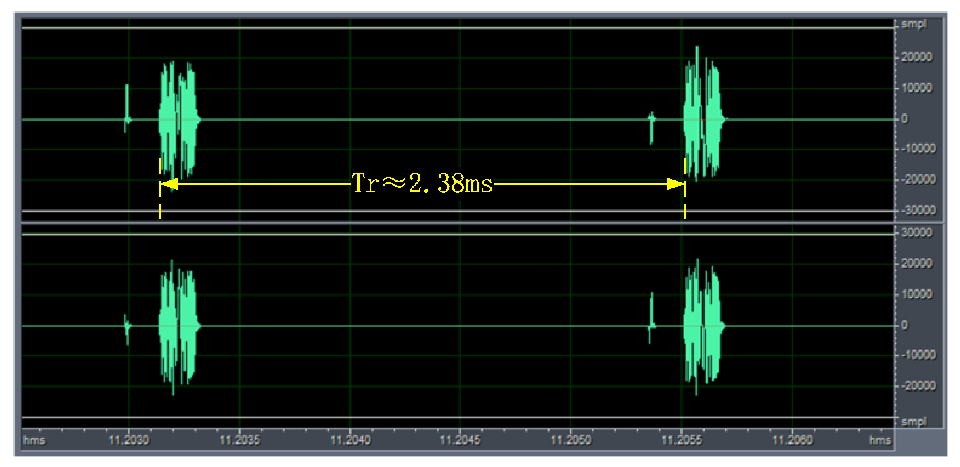Click the left "hms" label on the time ruler
This screenshot has width=960, height=467.
click(x=35, y=441)
